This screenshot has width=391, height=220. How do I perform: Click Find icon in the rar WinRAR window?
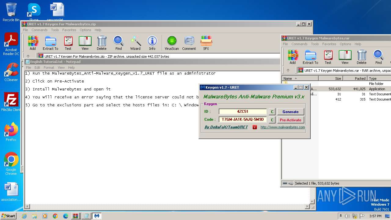[378, 57]
